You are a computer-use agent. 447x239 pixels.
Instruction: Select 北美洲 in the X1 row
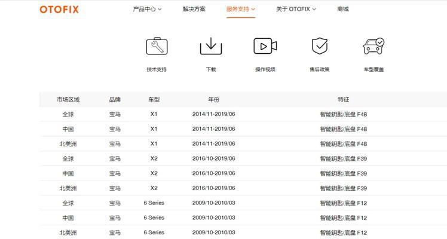68,144
